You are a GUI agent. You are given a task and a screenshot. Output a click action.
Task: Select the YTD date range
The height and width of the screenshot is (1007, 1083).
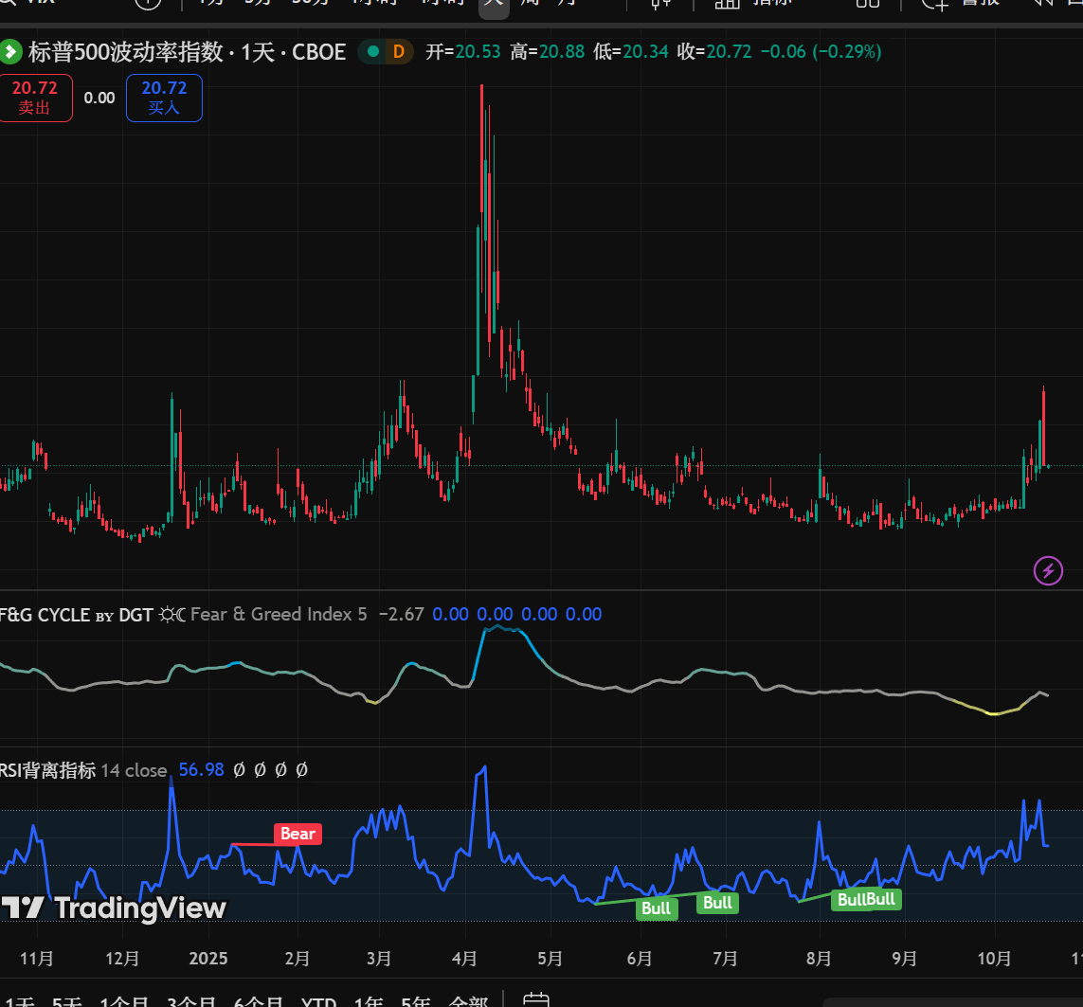point(318,1001)
